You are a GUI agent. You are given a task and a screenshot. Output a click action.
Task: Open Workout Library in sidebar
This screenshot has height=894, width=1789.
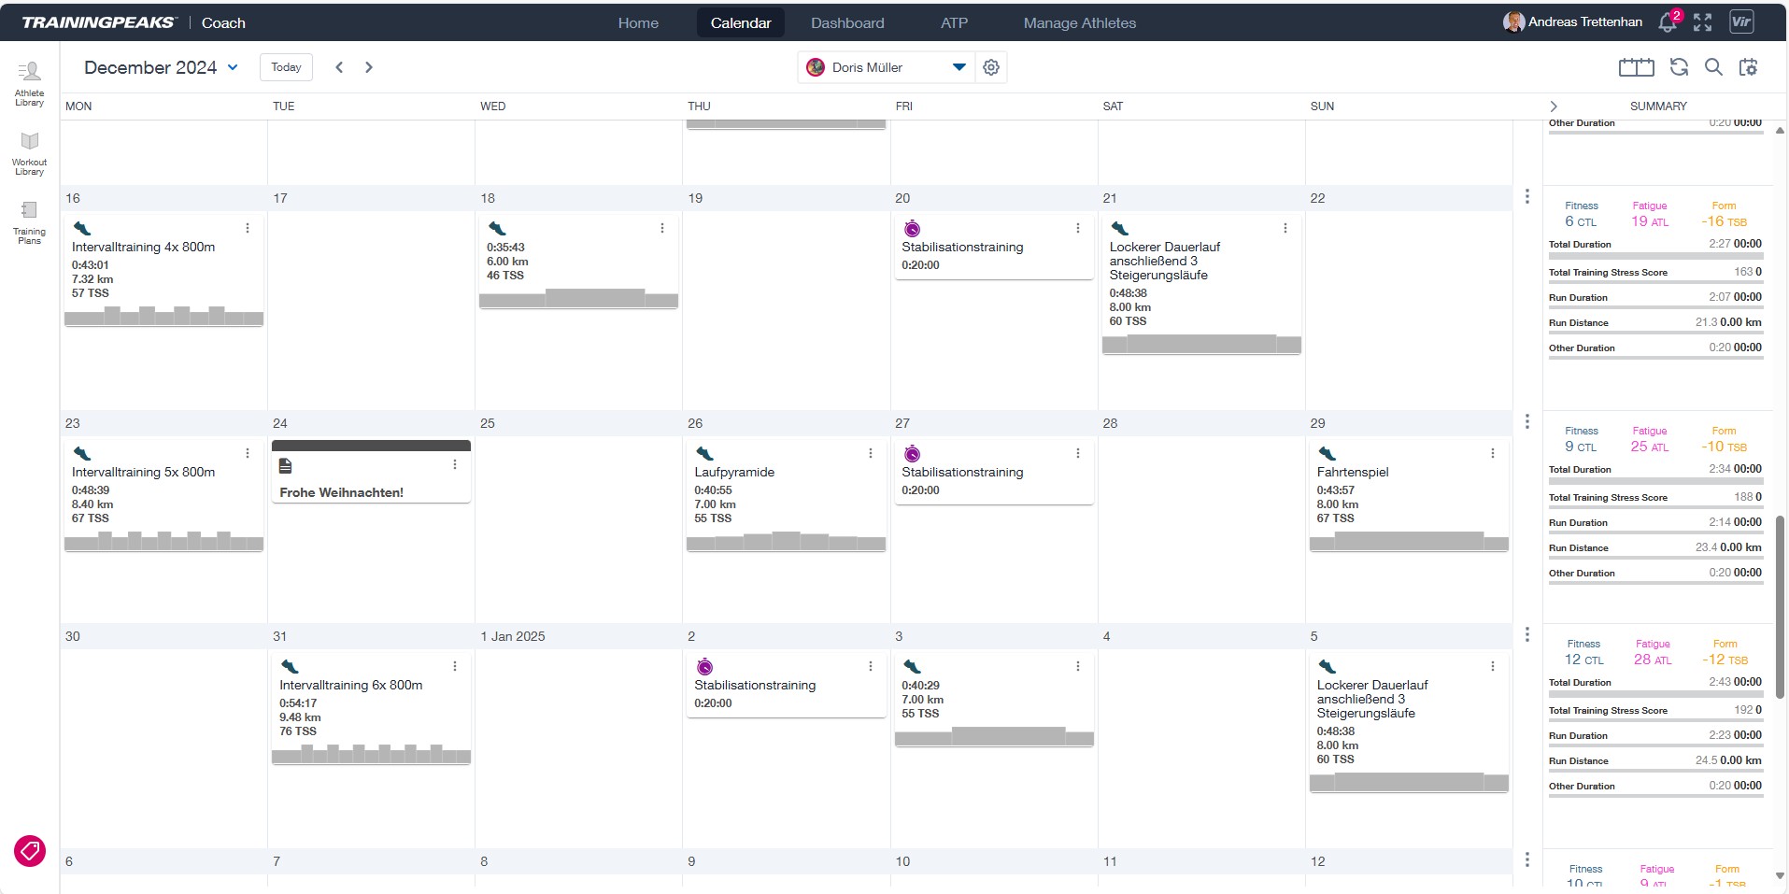point(29,152)
